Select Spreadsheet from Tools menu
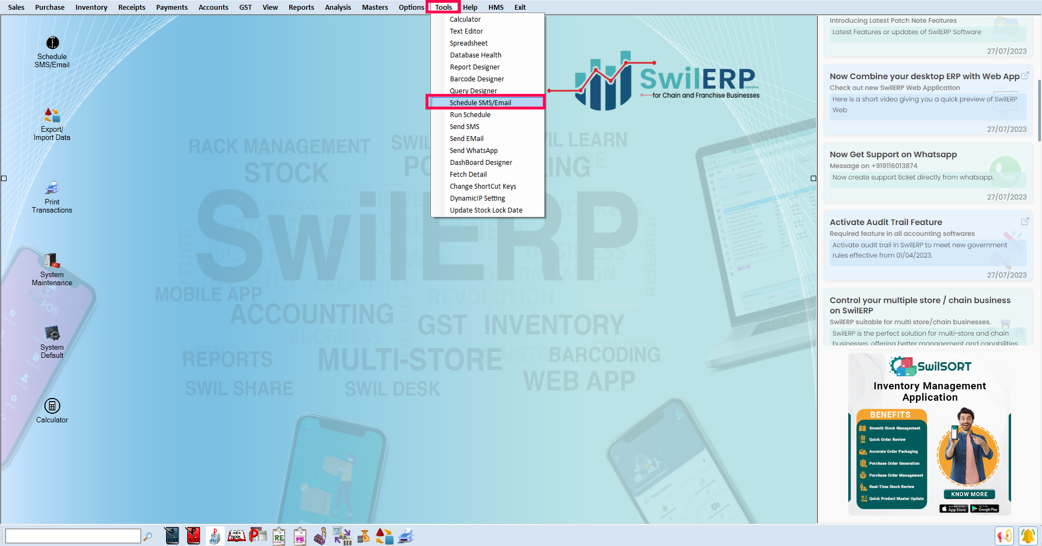This screenshot has height=546, width=1042. tap(487, 43)
